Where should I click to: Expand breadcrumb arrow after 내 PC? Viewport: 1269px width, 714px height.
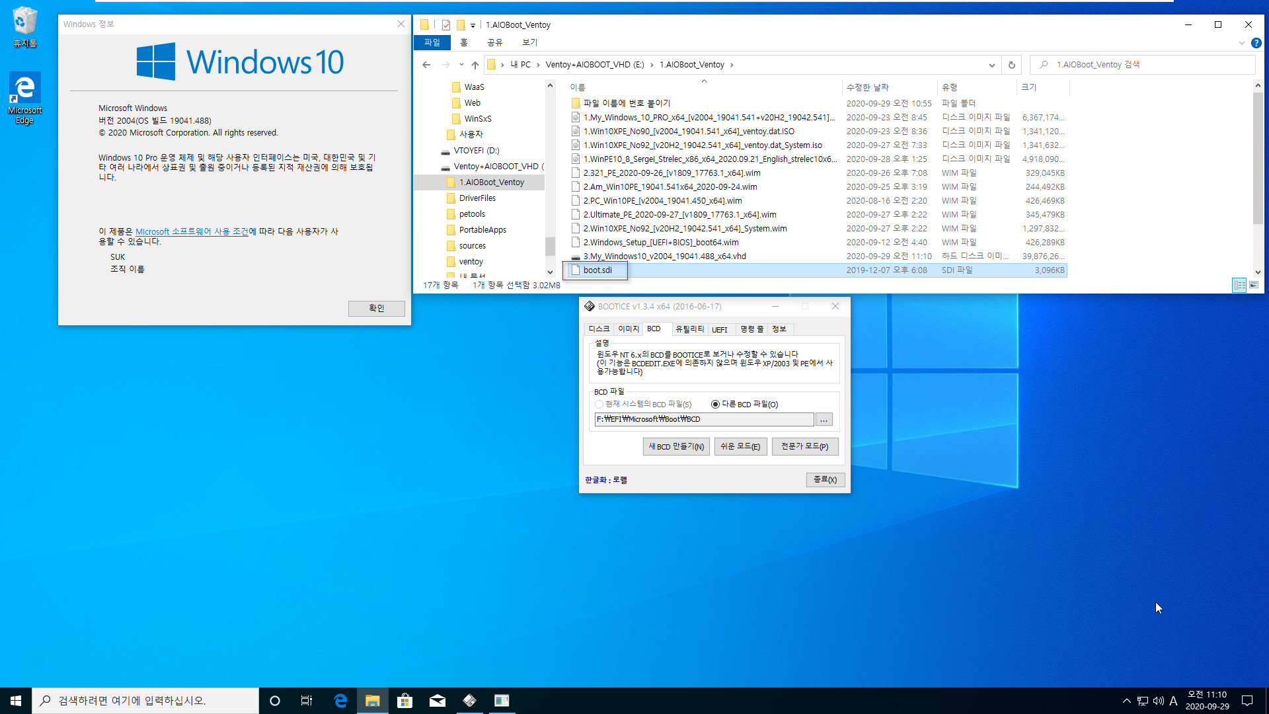click(538, 65)
